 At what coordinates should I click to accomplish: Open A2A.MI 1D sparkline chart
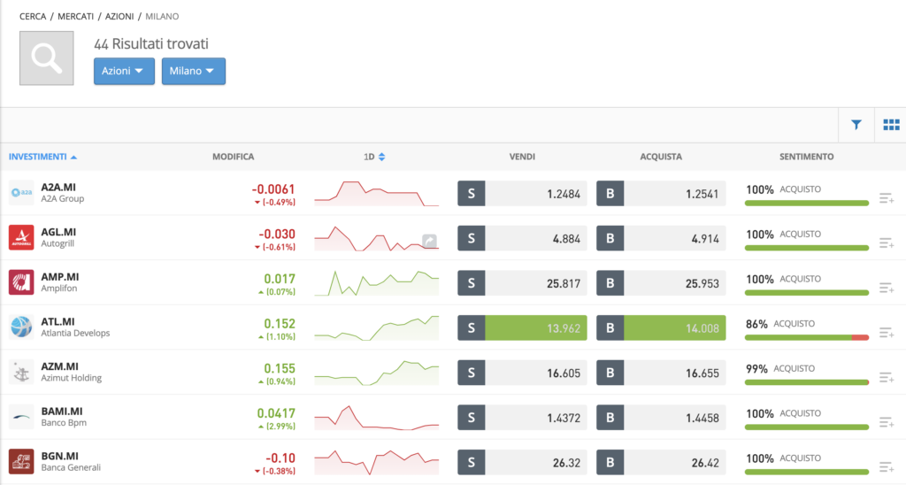pos(377,194)
